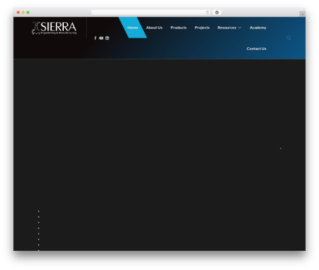Viewport: 319px width, 270px height.
Task: Open the YouTube social icon
Action: pos(101,38)
